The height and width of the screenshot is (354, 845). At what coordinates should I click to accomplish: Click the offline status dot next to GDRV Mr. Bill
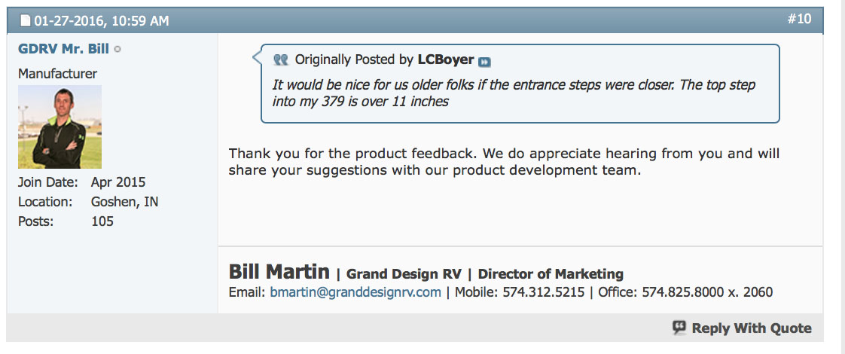click(x=117, y=50)
